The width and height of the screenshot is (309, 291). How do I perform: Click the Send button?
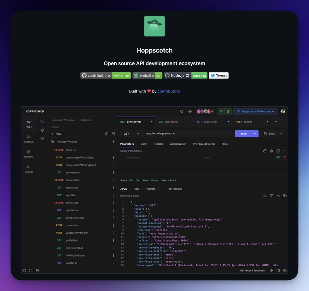243,134
